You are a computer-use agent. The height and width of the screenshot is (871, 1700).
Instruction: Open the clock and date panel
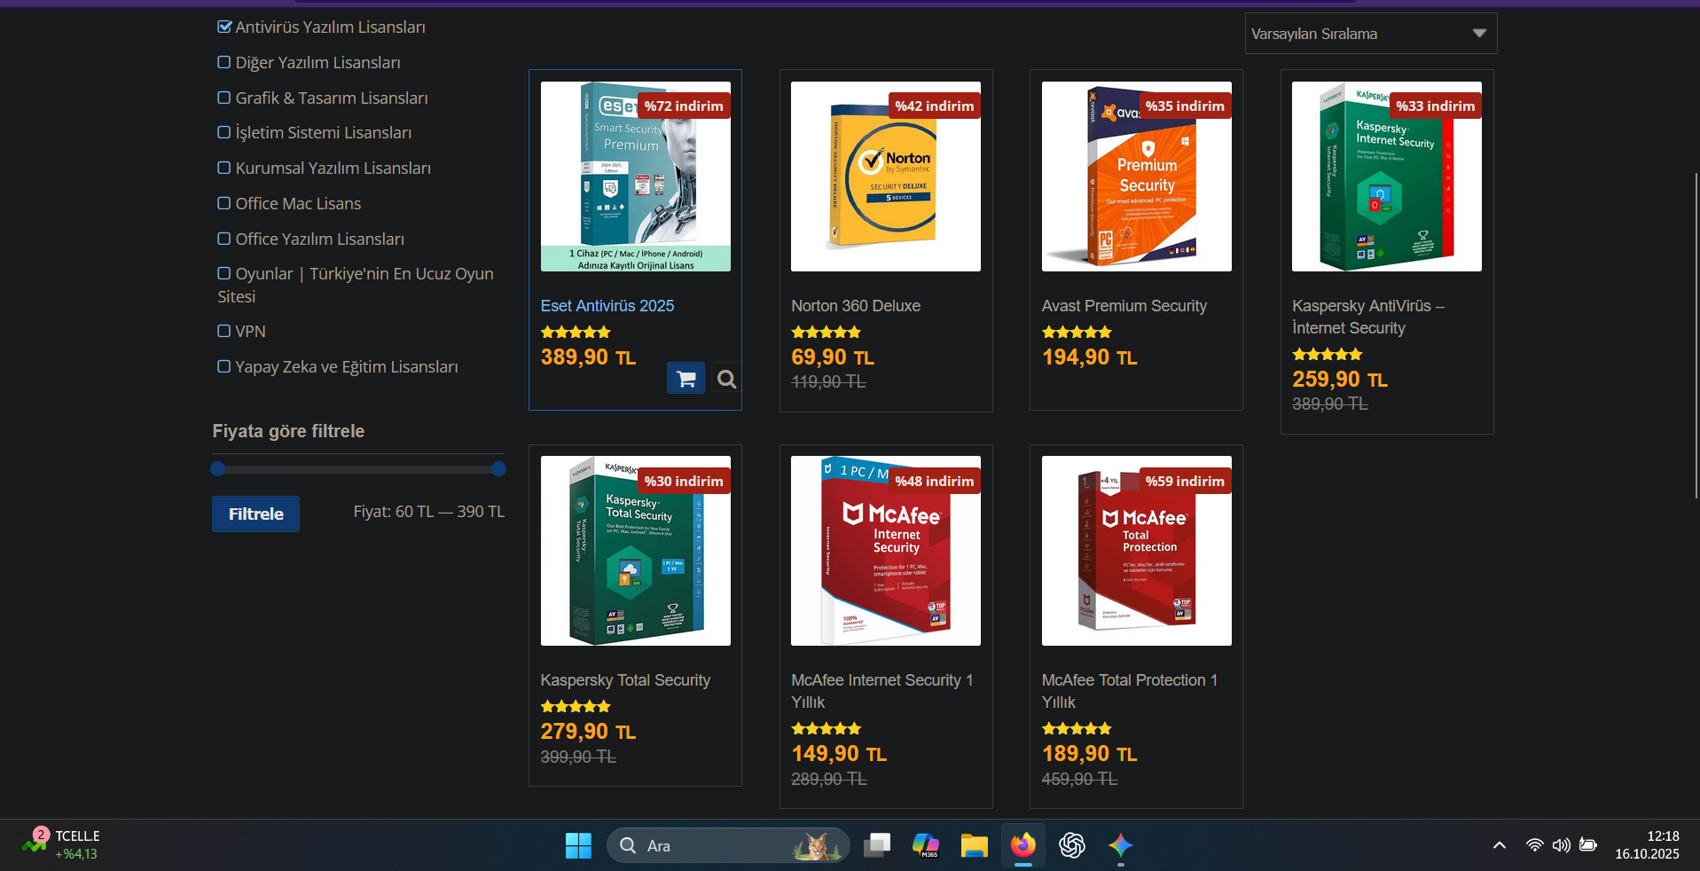click(1647, 845)
